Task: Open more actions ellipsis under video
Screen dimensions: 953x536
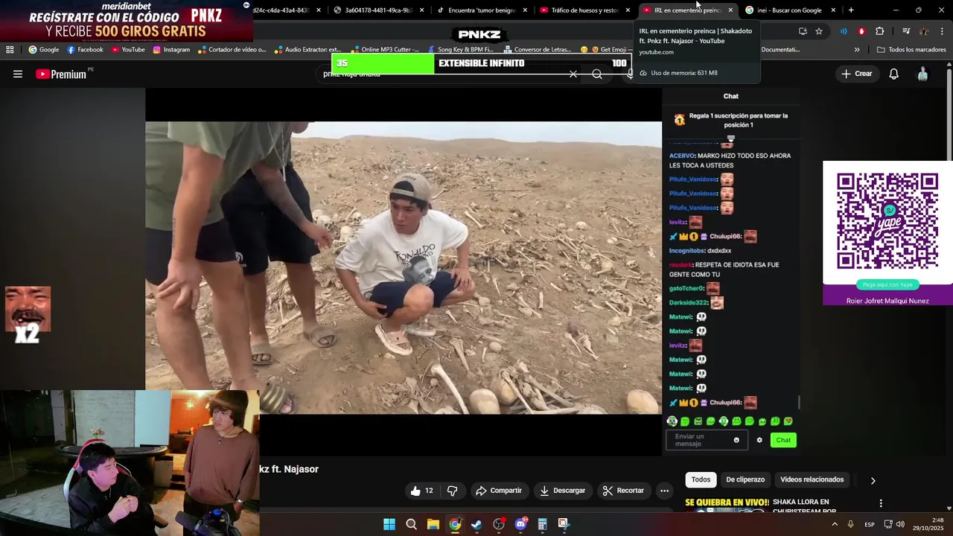Action: pyautogui.click(x=664, y=491)
